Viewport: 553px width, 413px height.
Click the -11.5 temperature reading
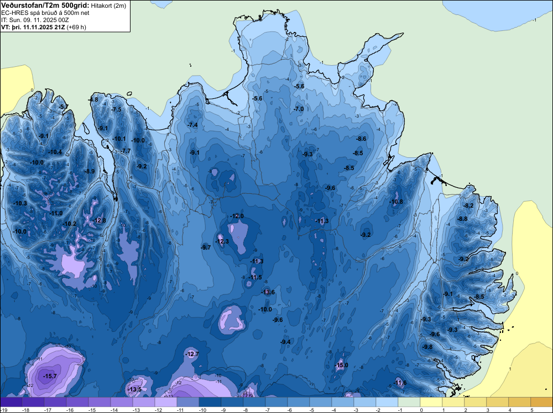coord(255,277)
